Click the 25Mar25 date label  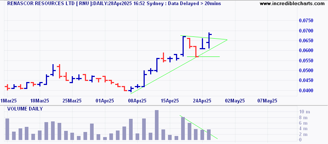click(72, 101)
